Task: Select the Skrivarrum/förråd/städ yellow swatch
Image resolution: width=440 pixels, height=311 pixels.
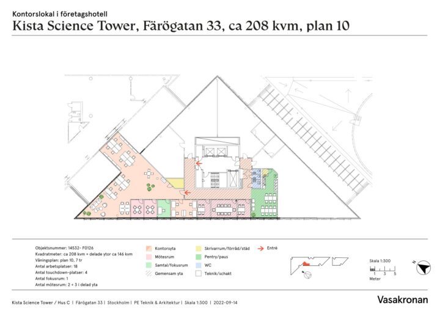Action: (199, 249)
